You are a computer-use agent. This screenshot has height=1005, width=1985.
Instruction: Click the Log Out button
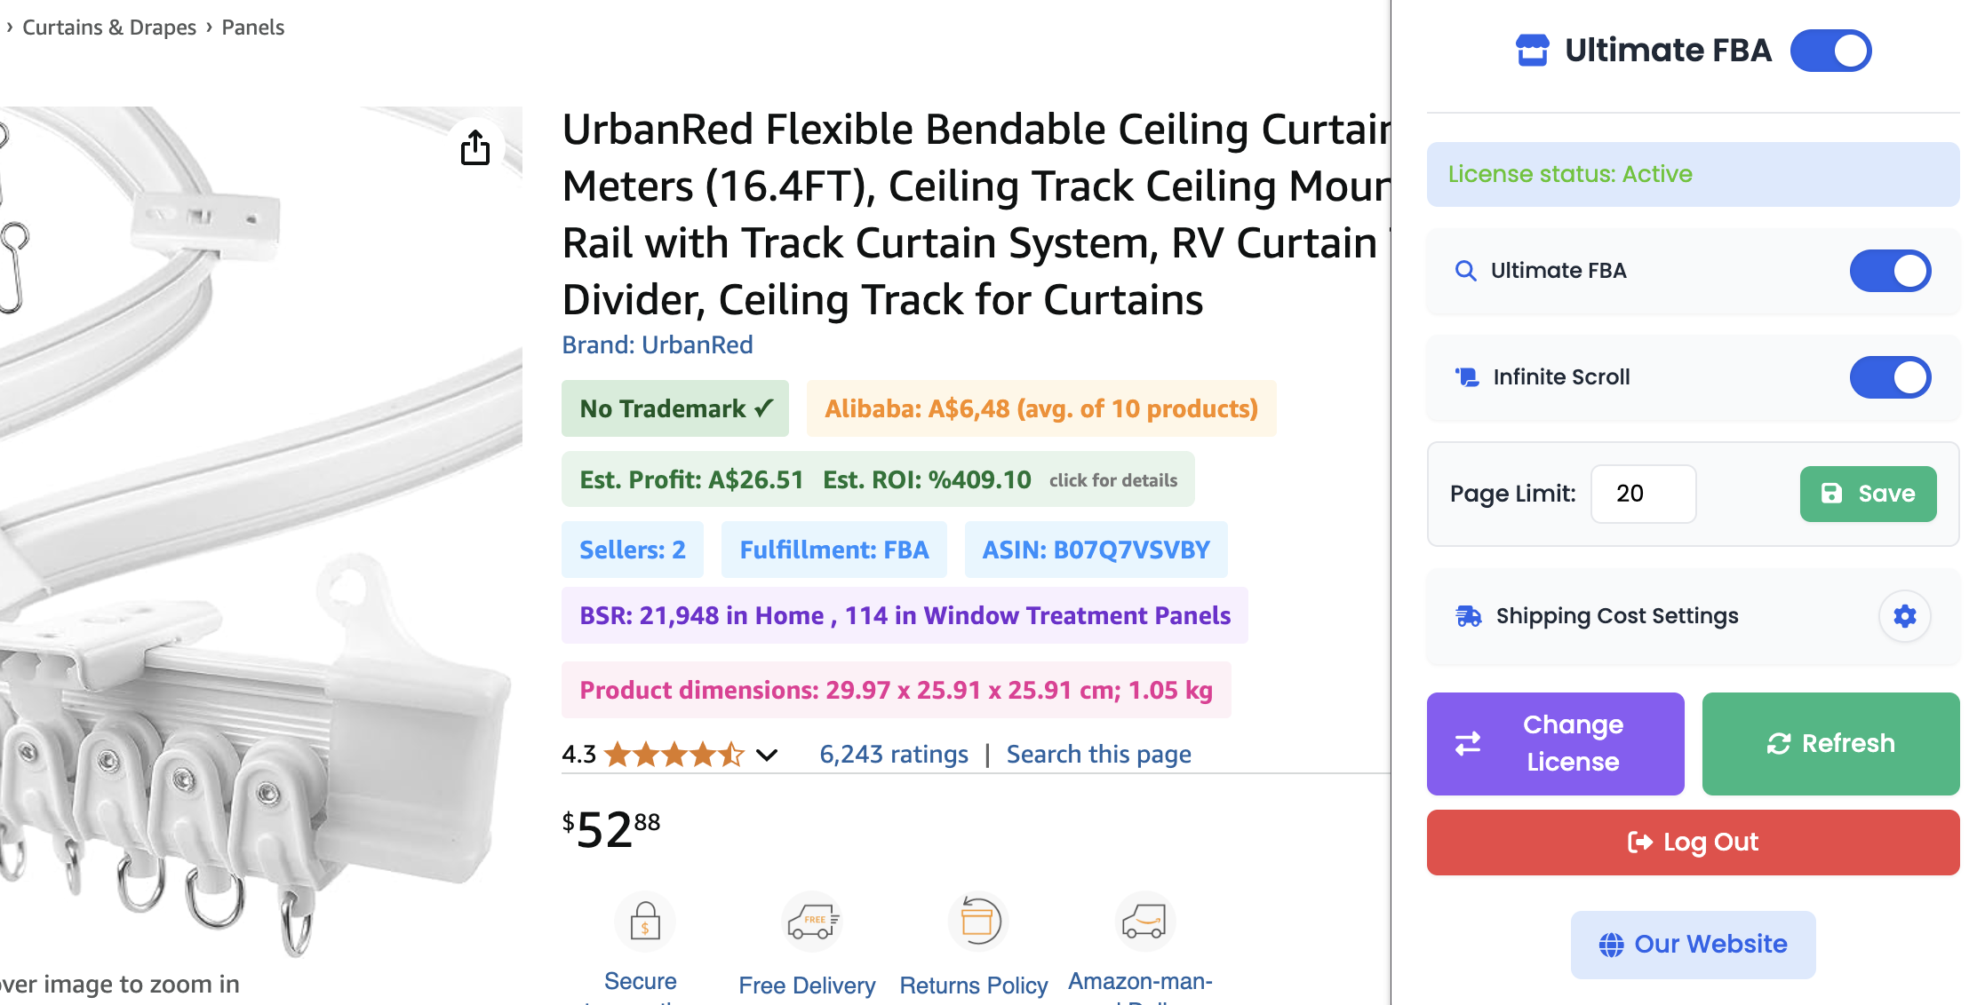coord(1692,842)
